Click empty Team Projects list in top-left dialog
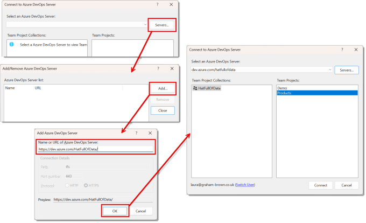Viewport: 366px width, 223px height. [x=132, y=48]
